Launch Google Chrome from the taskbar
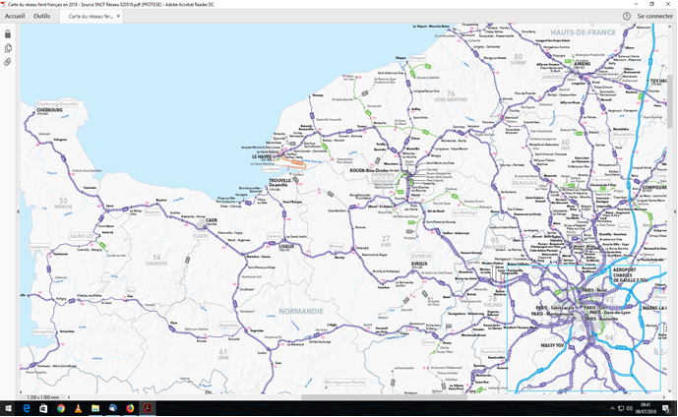This screenshot has width=678, height=417. click(x=61, y=408)
